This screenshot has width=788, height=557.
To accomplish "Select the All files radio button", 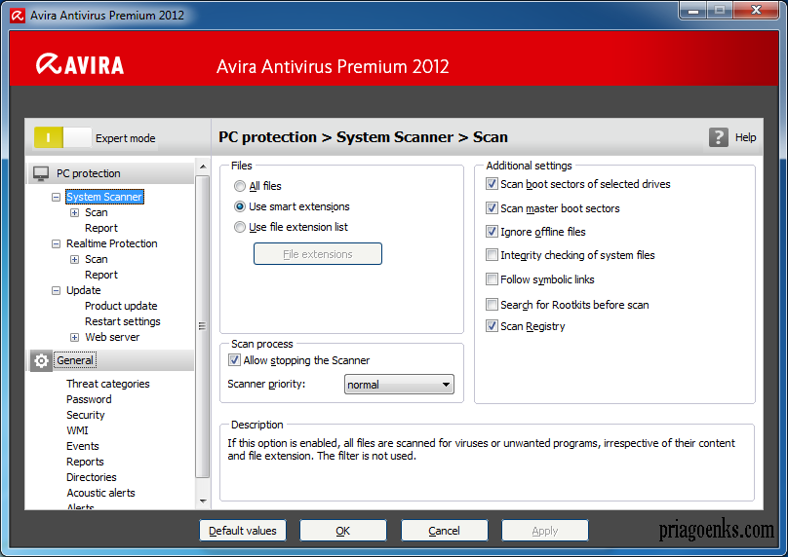I will pyautogui.click(x=240, y=186).
